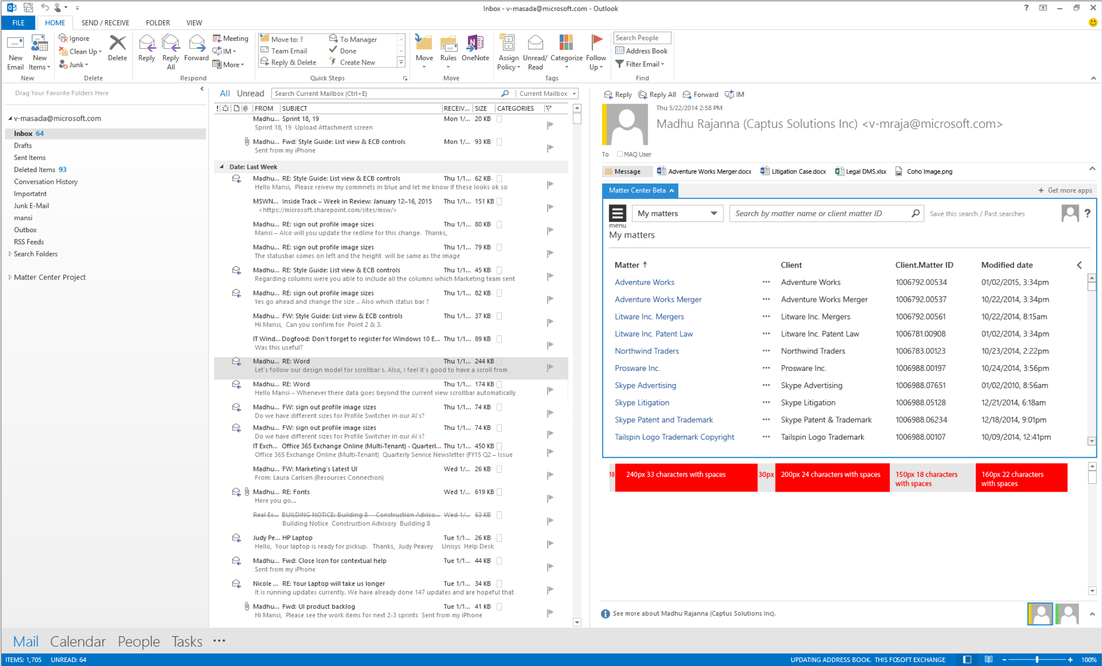Image resolution: width=1102 pixels, height=666 pixels.
Task: Click the matter search magnifier icon
Action: tap(915, 213)
